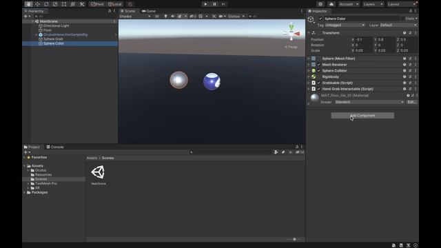Toggle Pivot handle position
441x248 pixels.
coord(97,4)
